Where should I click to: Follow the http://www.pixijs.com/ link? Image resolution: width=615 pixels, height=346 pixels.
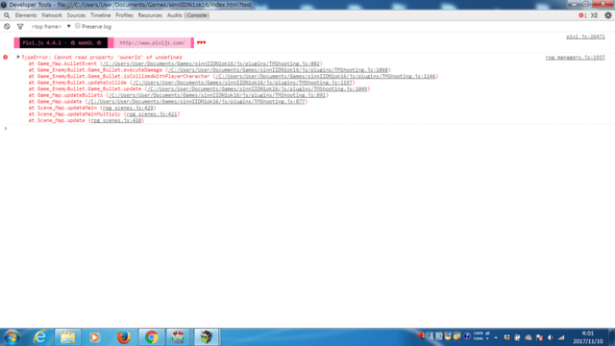[x=152, y=42]
